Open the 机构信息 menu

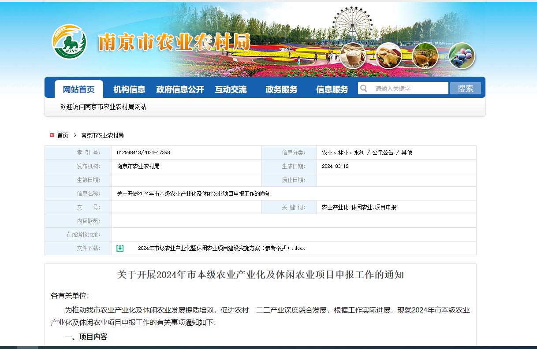(129, 89)
